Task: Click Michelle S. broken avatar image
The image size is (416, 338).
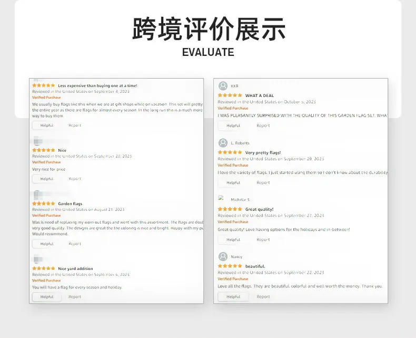Action: pyautogui.click(x=221, y=198)
